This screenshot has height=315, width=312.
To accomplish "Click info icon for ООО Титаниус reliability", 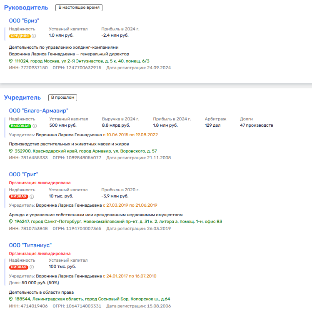I will [x=31, y=267].
